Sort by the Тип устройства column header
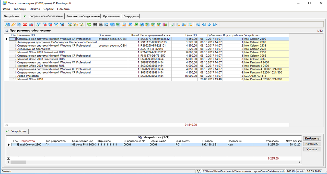 pos(58,141)
